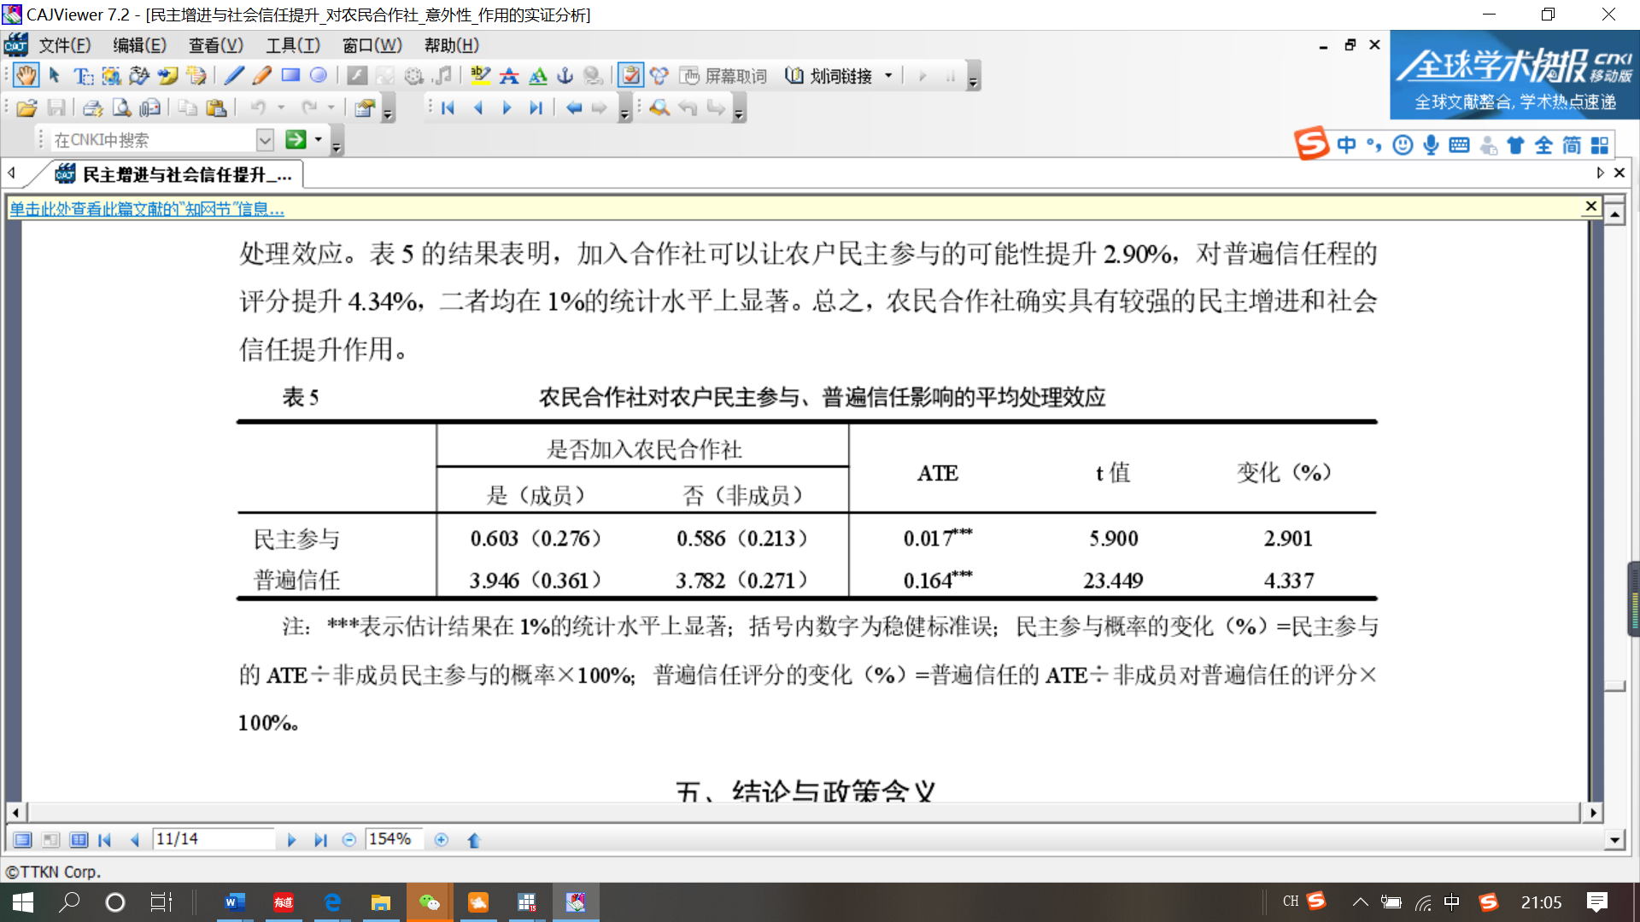Click the Strikethrough text tool
Screen dimensions: 1640x922
(509, 76)
